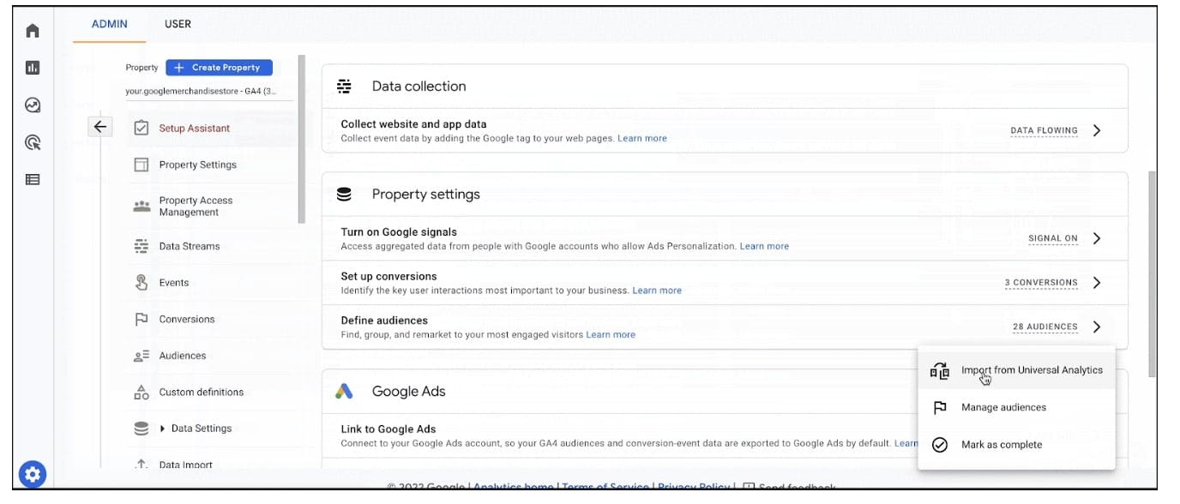Click the back arrow beside property menu

pos(100,127)
